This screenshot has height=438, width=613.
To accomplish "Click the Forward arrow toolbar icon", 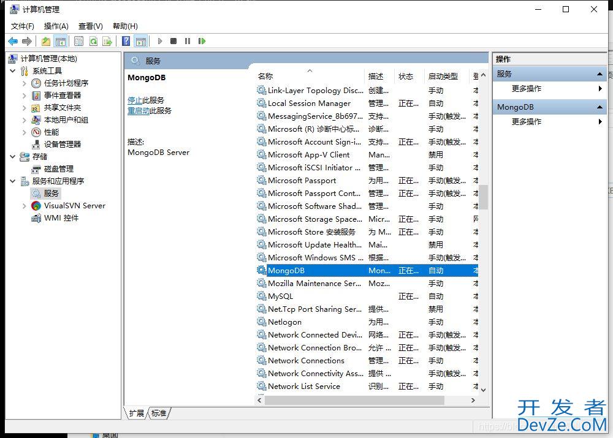I will point(26,41).
